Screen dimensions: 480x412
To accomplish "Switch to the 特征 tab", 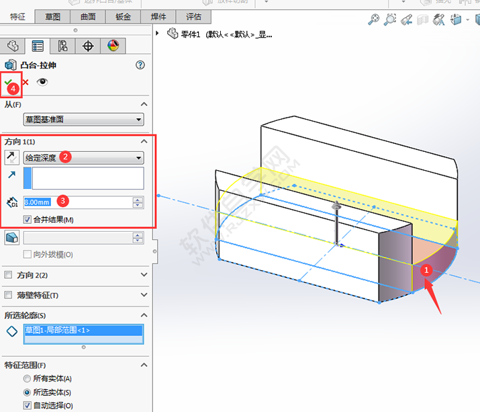I will click(17, 17).
